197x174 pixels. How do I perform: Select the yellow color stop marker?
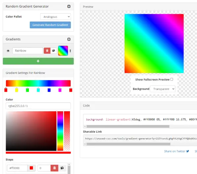[17, 90]
